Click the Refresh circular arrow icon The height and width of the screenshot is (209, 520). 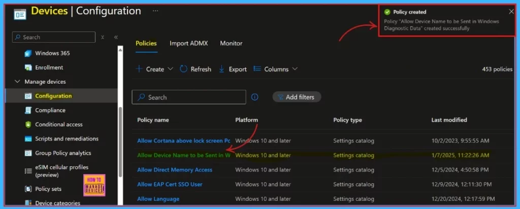[x=183, y=69]
